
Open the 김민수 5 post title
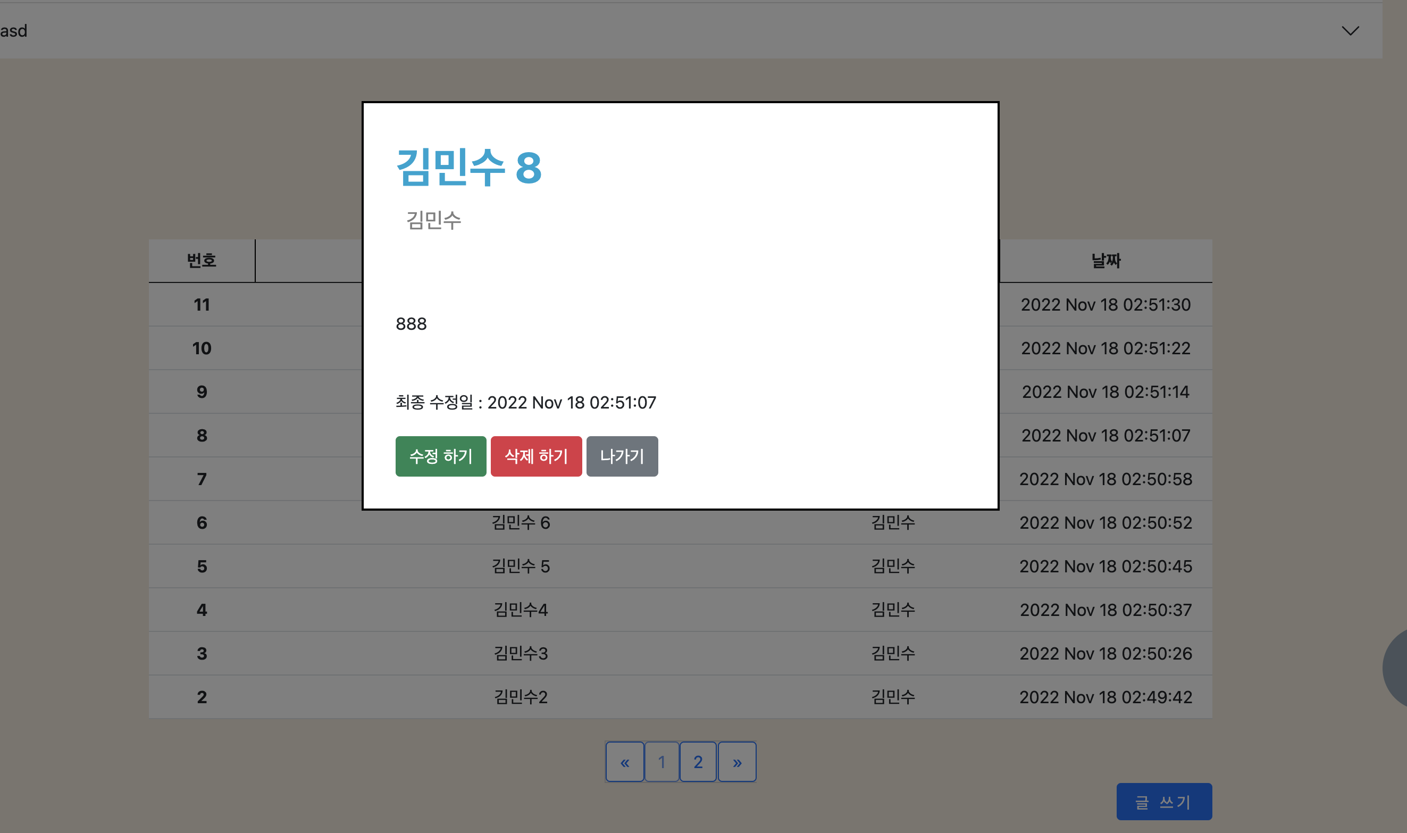(521, 566)
